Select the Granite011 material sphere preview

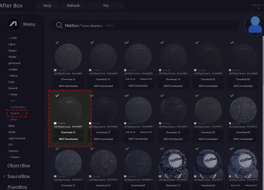tap(208, 110)
